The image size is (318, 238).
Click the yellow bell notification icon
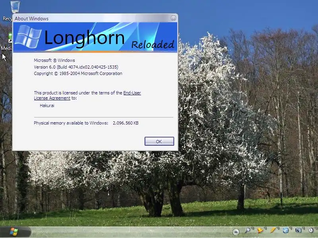(x=260, y=230)
